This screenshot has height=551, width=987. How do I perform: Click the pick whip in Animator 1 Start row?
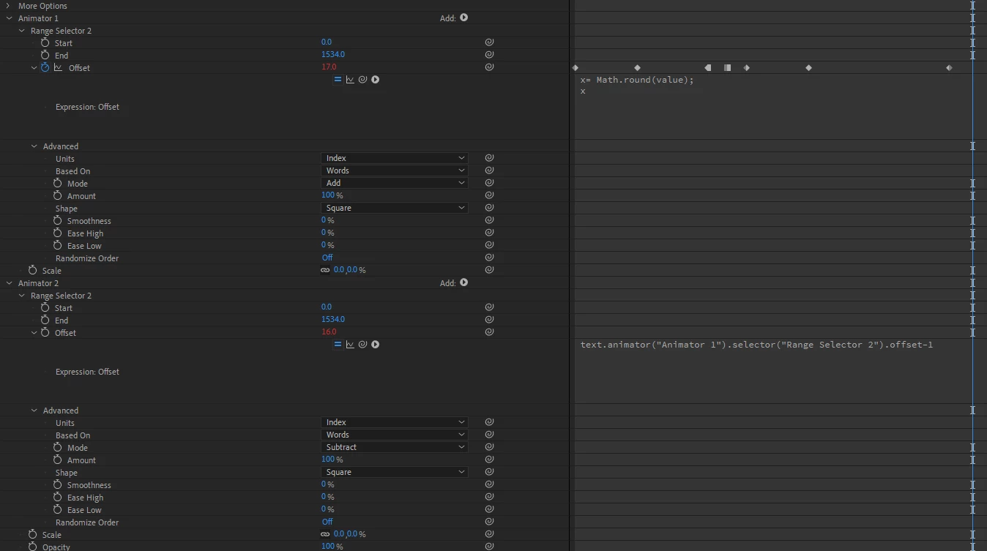(489, 42)
